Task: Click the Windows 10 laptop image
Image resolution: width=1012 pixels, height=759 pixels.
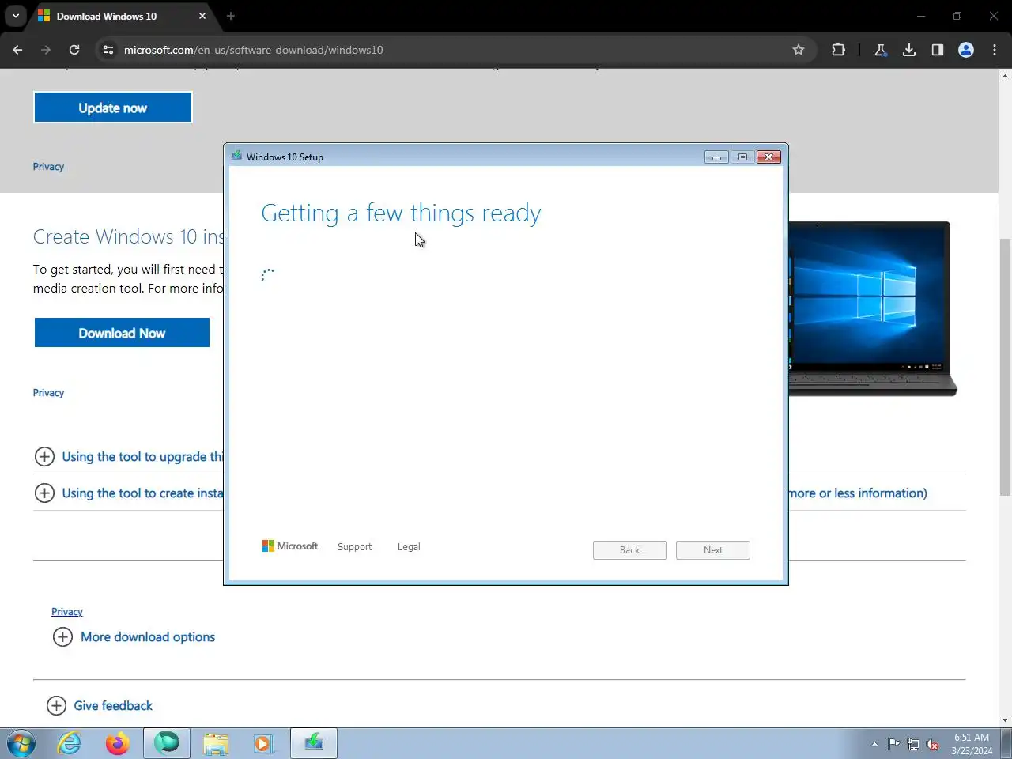Action: (873, 308)
